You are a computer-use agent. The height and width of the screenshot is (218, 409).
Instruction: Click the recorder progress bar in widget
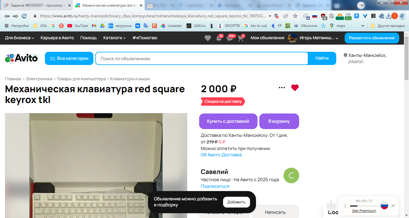[364, 206]
